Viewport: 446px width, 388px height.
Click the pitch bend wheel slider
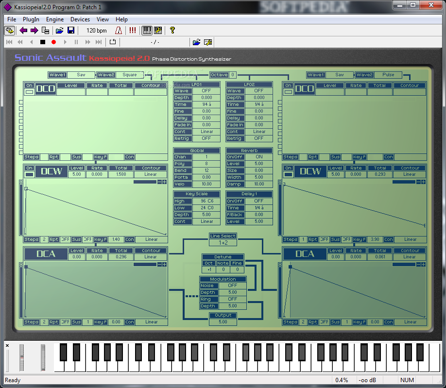pos(21,357)
